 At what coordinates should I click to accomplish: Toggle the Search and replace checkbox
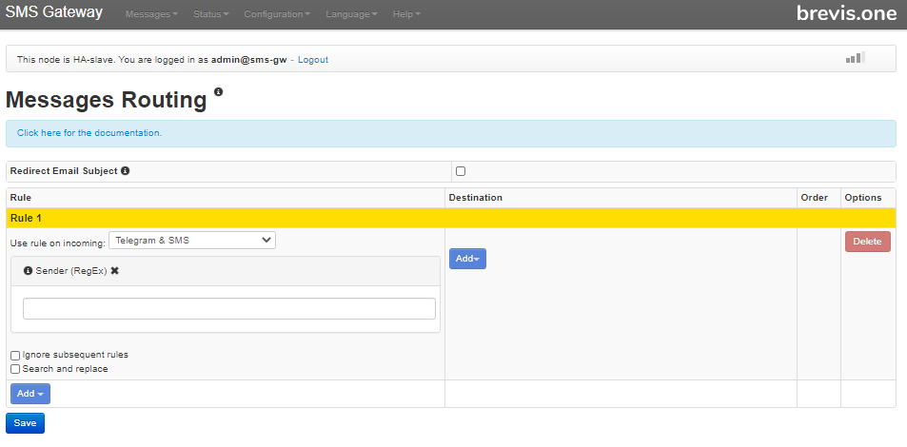15,369
